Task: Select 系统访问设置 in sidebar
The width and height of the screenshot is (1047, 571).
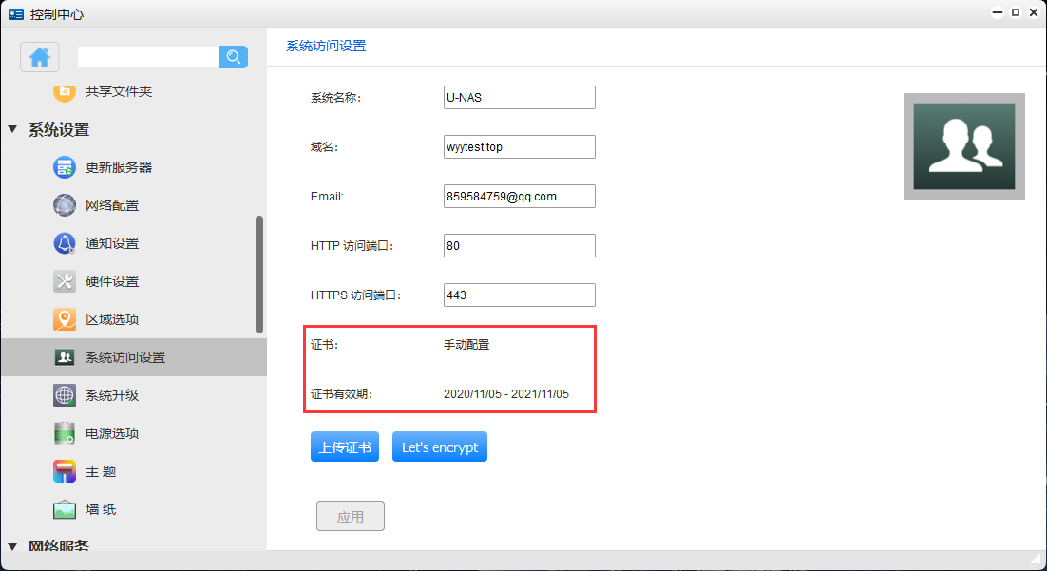Action: [124, 357]
